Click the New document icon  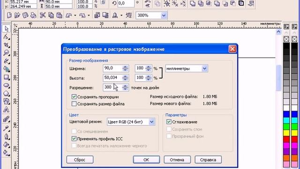pyautogui.click(x=9, y=15)
